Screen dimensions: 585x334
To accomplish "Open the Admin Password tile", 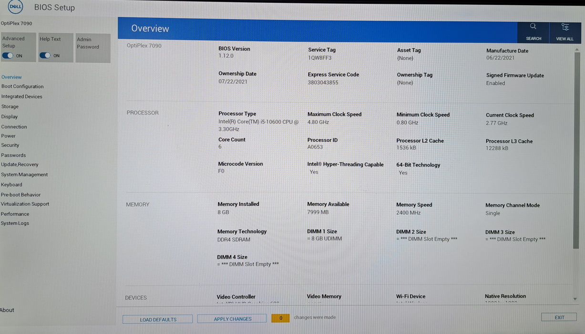I will tap(93, 48).
